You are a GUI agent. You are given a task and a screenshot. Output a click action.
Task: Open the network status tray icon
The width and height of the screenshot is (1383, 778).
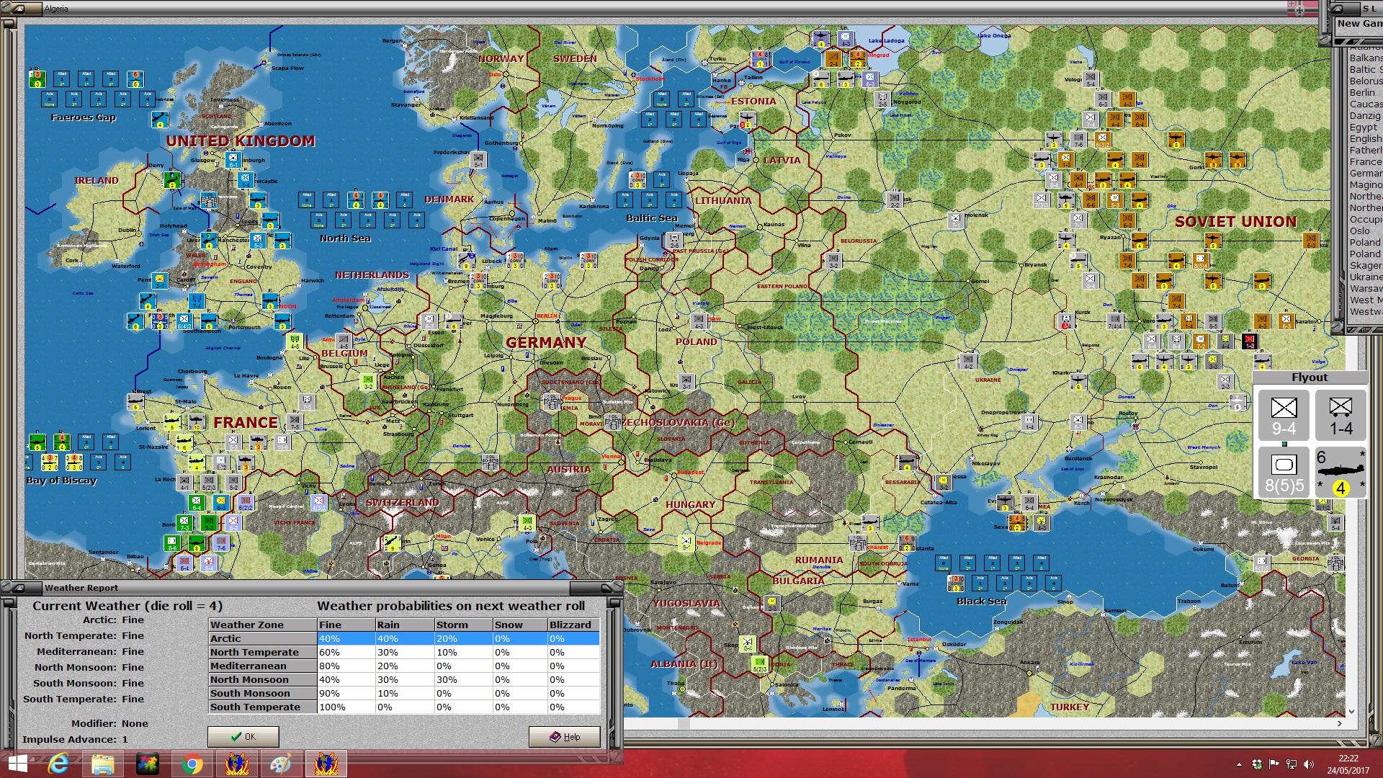pyautogui.click(x=1291, y=764)
